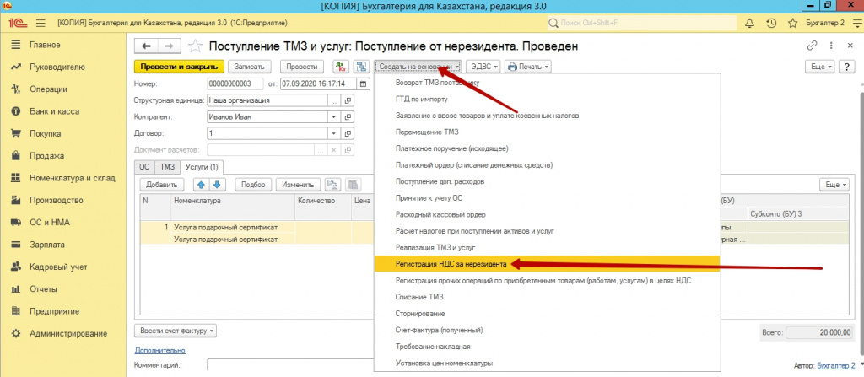
Task: Expand ЭДВС dropdown button
Action: [483, 67]
